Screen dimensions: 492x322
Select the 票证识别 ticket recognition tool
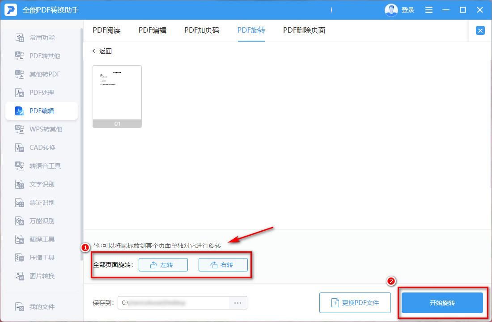pyautogui.click(x=42, y=203)
